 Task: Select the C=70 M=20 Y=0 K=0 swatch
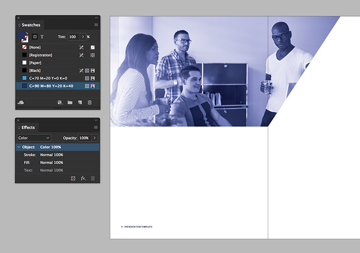coord(51,78)
